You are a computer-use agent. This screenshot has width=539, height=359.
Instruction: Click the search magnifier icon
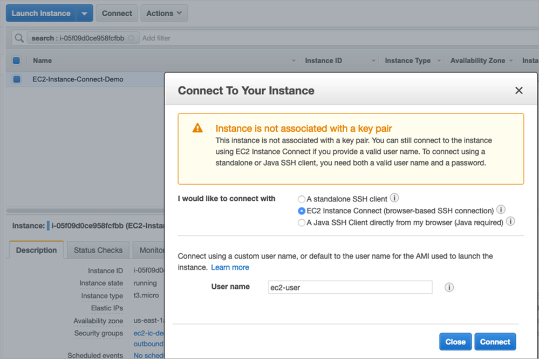pos(19,38)
